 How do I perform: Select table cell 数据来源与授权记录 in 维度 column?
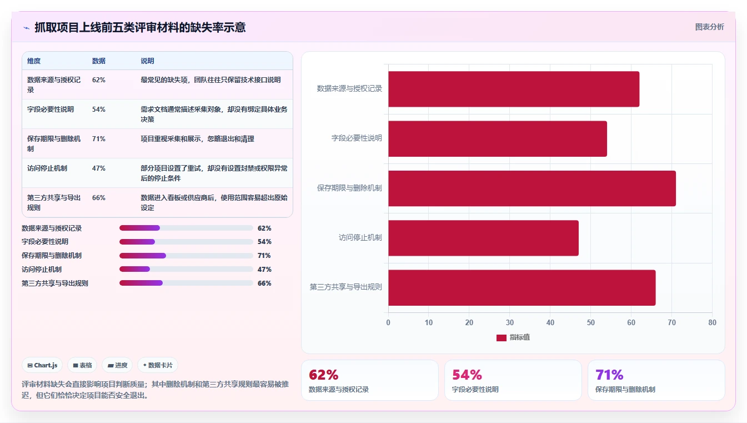pyautogui.click(x=54, y=84)
